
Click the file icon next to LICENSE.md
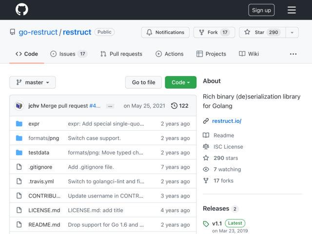coord(19,210)
